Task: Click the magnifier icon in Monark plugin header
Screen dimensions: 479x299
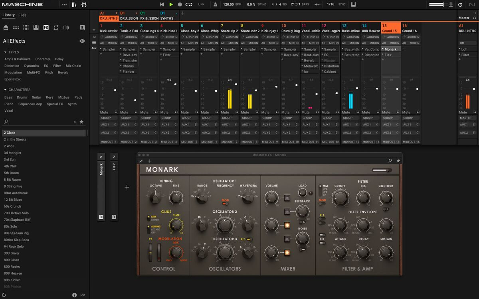Action: 390,161
